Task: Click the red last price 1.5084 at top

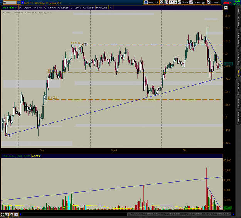Action: click(x=228, y=3)
